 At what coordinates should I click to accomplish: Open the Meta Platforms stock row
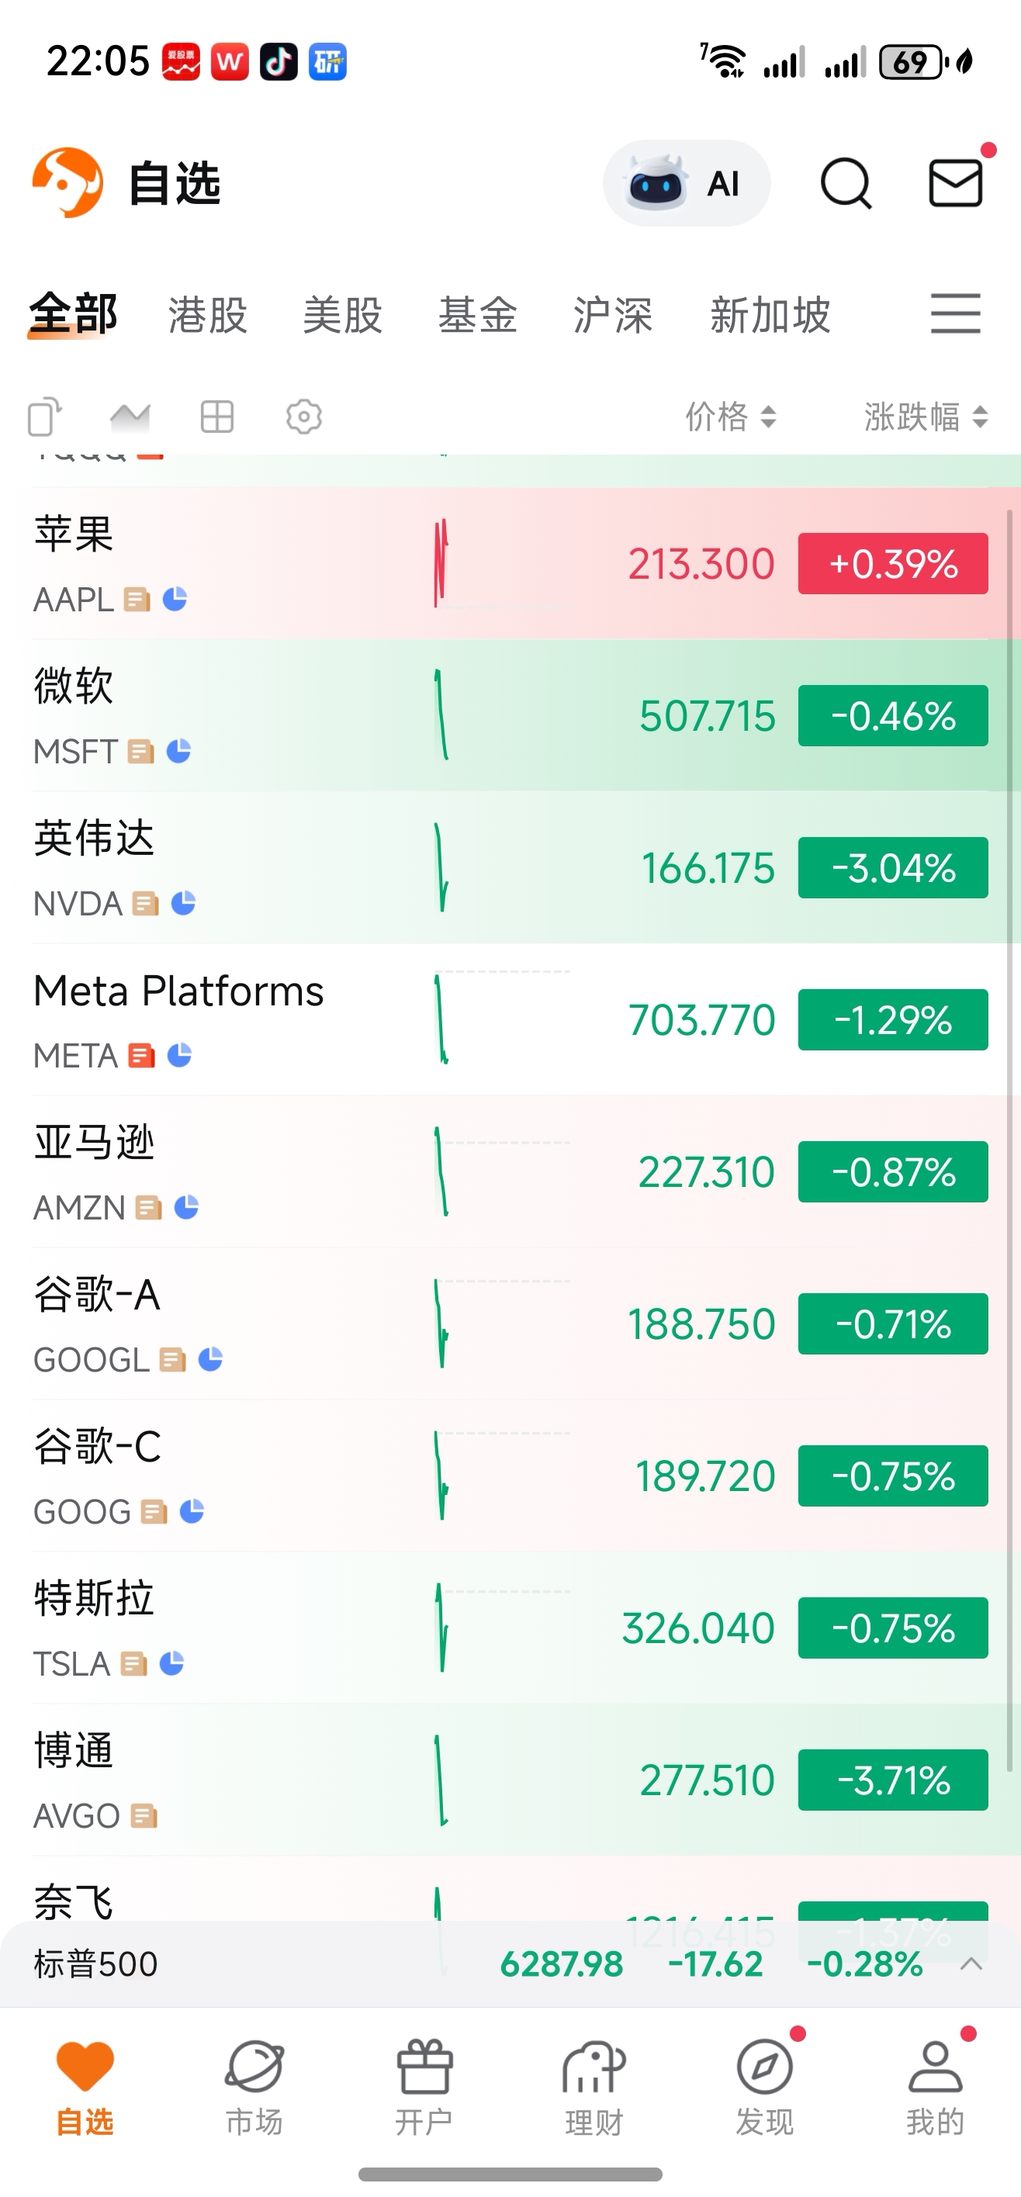coord(510,1019)
